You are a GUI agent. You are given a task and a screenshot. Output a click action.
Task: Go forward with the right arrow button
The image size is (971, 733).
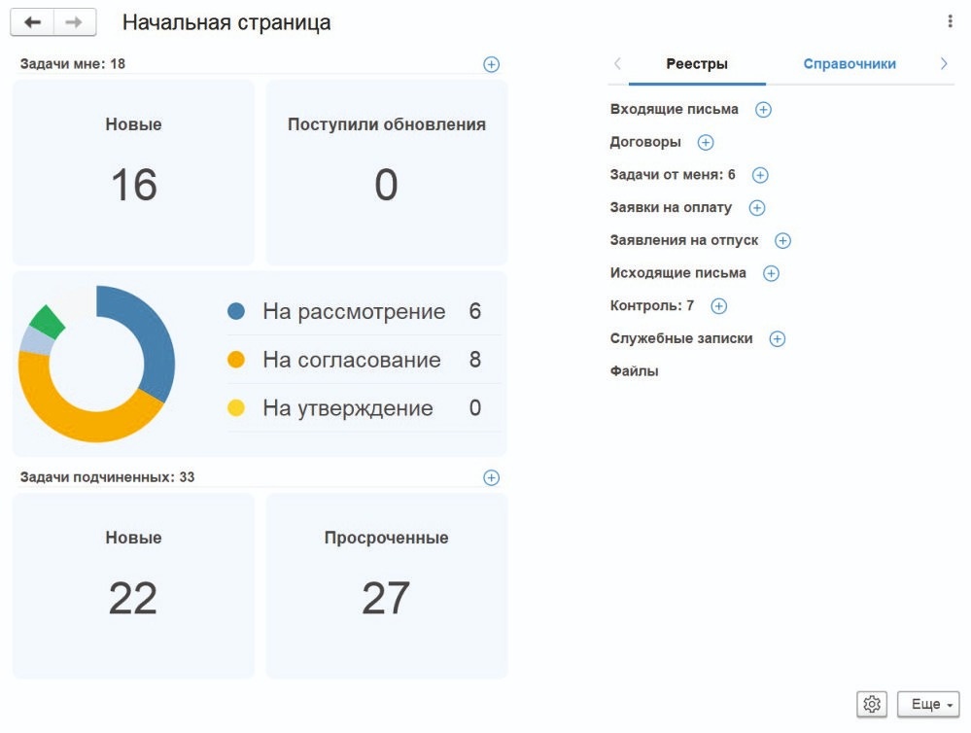[x=74, y=22]
